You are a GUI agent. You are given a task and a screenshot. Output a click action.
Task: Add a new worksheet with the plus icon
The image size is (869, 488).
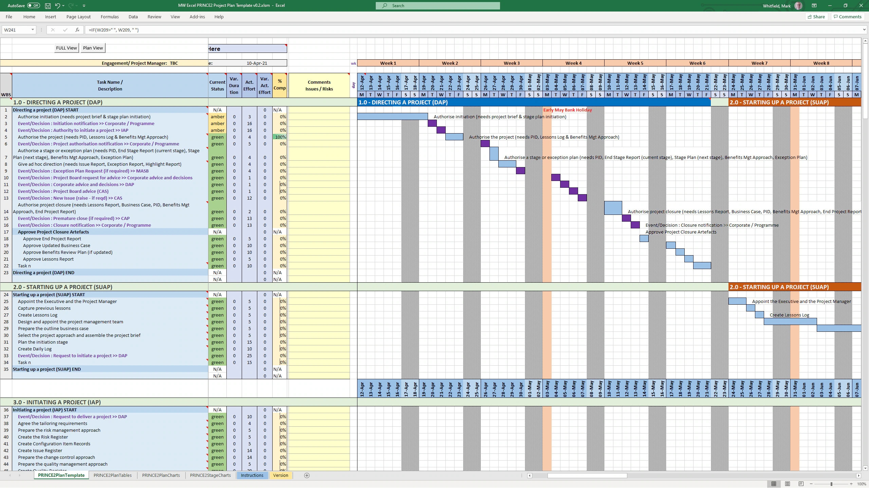pos(306,475)
